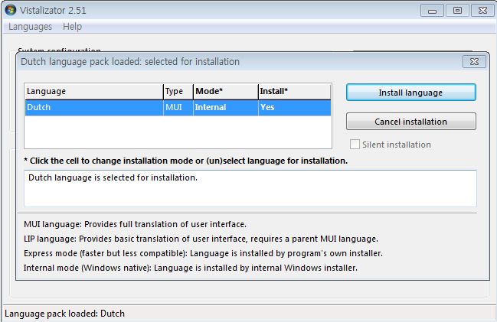497x322 pixels.
Task: Click the 'LIP language' description line
Action: (201, 239)
